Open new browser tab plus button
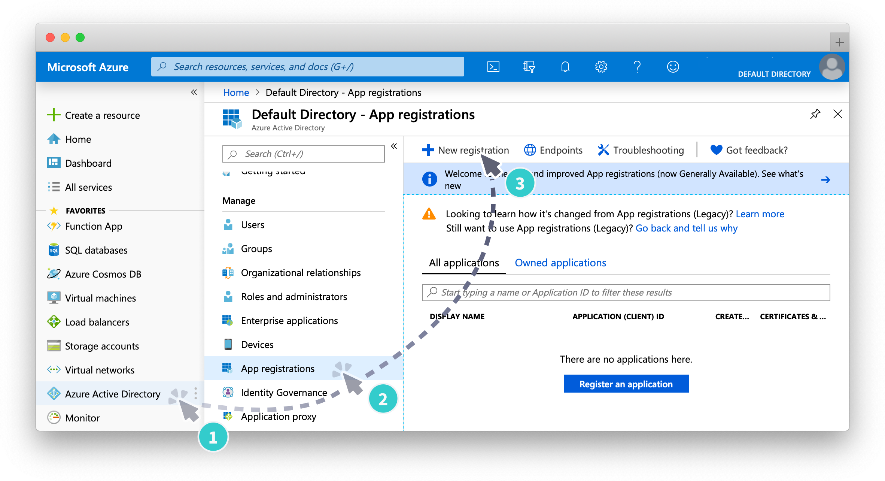 (839, 42)
